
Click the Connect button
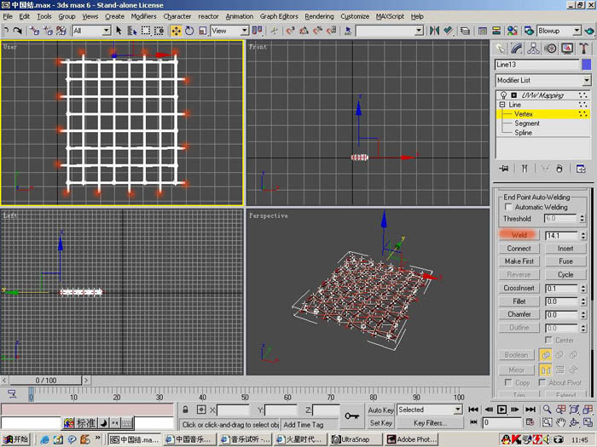point(519,249)
